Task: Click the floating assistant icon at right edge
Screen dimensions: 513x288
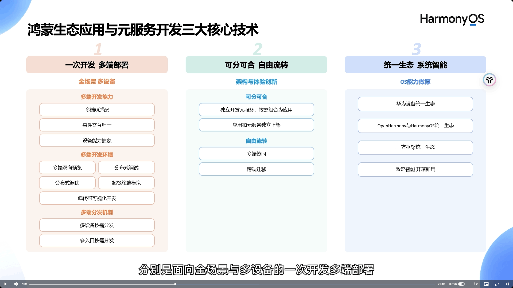Action: coord(489,80)
